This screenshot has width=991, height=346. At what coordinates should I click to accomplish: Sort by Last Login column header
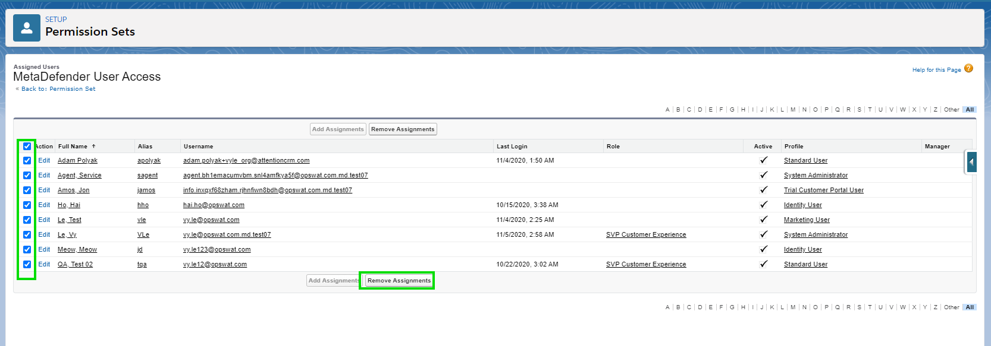[x=512, y=147]
